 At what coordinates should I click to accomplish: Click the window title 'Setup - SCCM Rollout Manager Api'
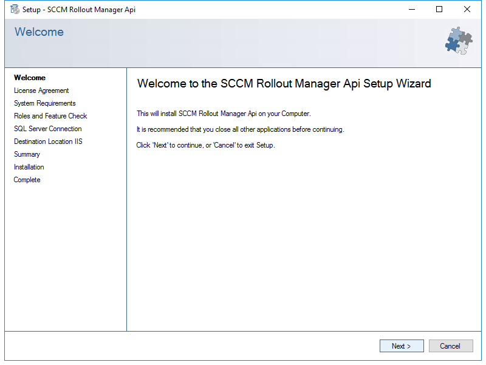pos(79,10)
